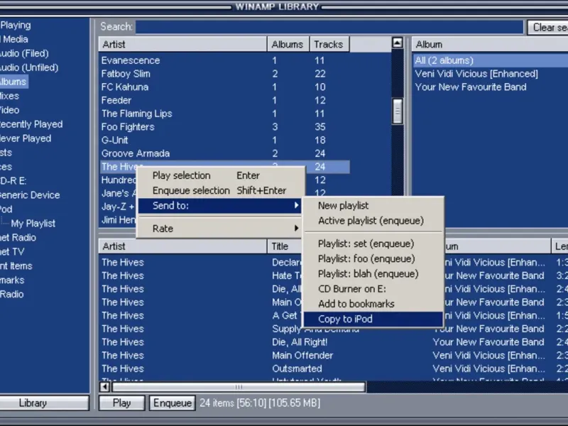Open My Playlist in sidebar tree

pyautogui.click(x=33, y=224)
